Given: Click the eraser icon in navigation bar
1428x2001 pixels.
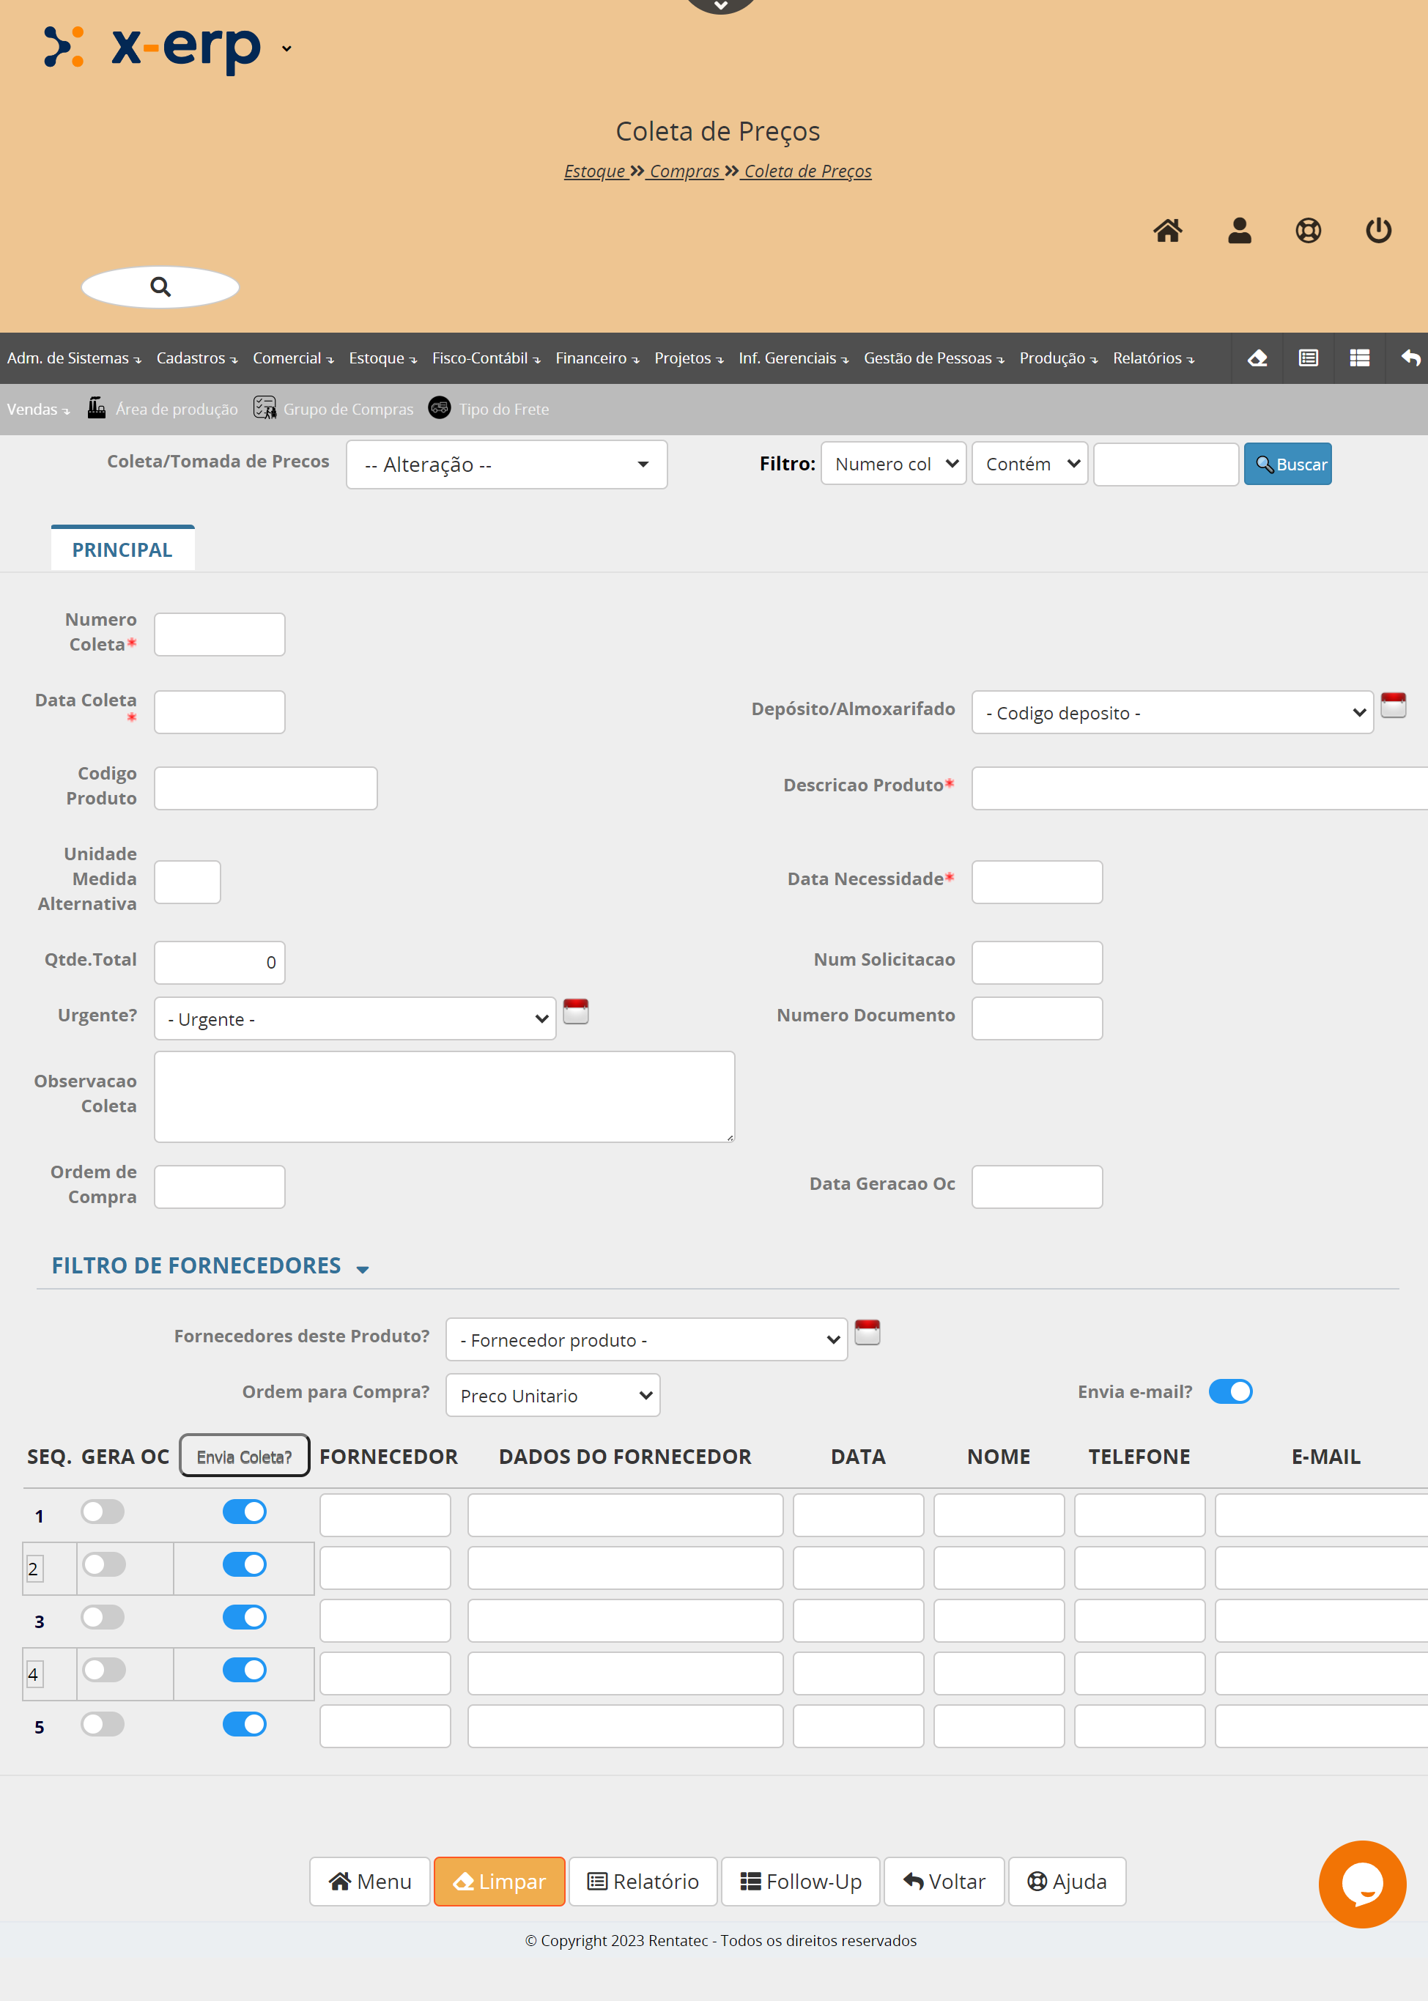Looking at the screenshot, I should coord(1257,358).
